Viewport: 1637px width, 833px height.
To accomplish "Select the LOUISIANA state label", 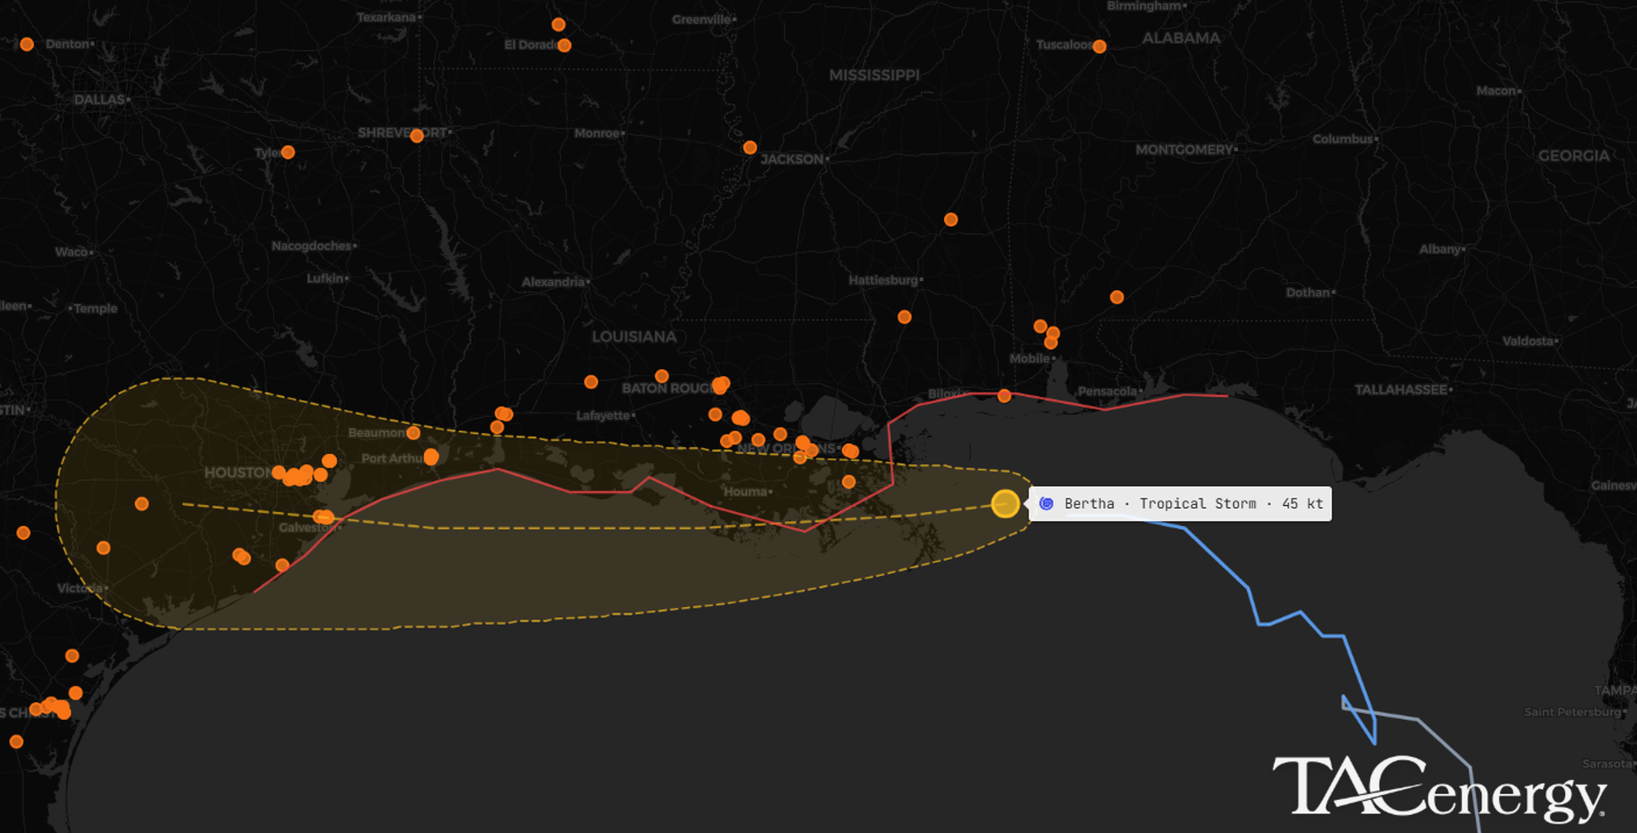I will click(x=634, y=337).
